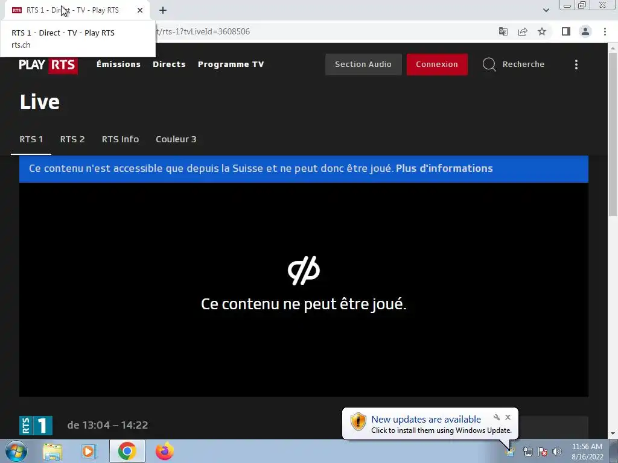Follow the Plus d'informations link
This screenshot has height=463, width=618.
(444, 169)
